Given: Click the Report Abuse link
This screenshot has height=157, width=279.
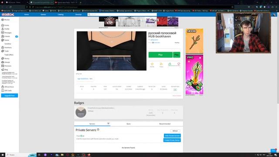Looking at the screenshot, I should (177, 96).
